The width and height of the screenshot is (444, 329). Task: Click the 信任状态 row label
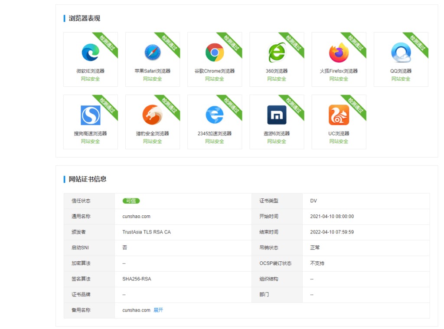point(81,201)
